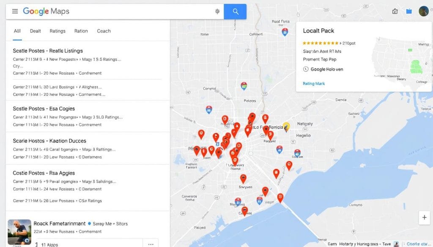The height and width of the screenshot is (247, 433).
Task: Open Costie Postes - Rsa Aggies result
Action: (44, 173)
